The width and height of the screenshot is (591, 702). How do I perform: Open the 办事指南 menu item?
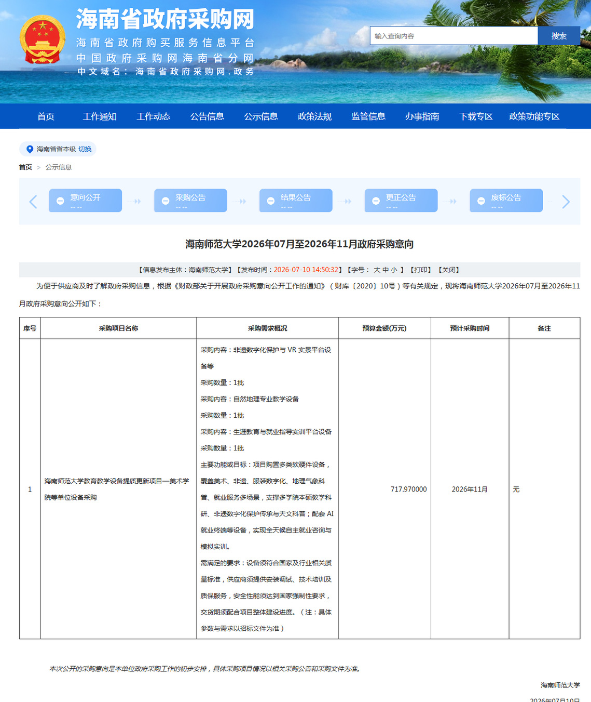(x=422, y=116)
